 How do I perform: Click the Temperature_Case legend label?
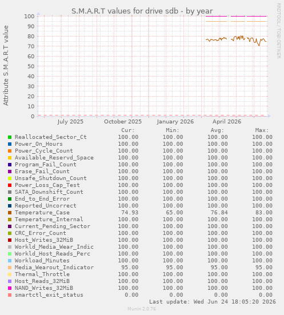click(42, 213)
